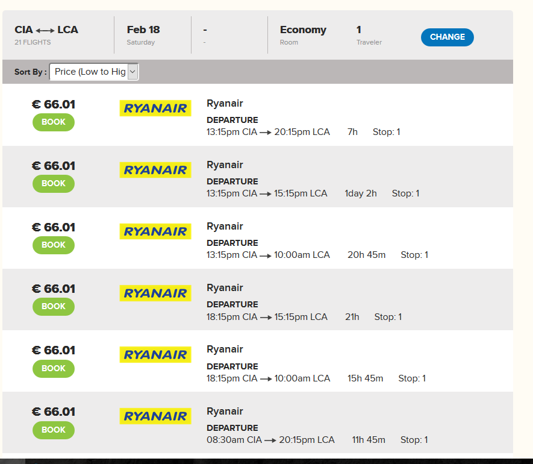Click the blue CHANGE button
Image resolution: width=533 pixels, height=464 pixels.
[447, 37]
